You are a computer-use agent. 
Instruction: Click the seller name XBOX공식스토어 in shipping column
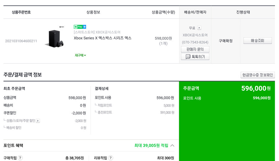coord(195,35)
